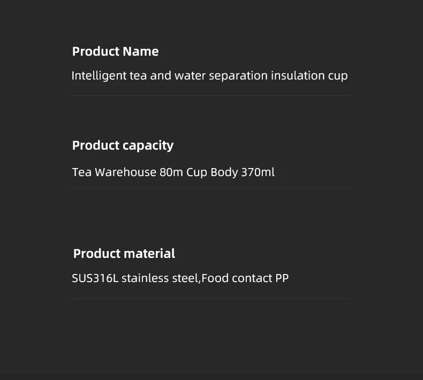Click the word Name in the first heading

point(141,51)
